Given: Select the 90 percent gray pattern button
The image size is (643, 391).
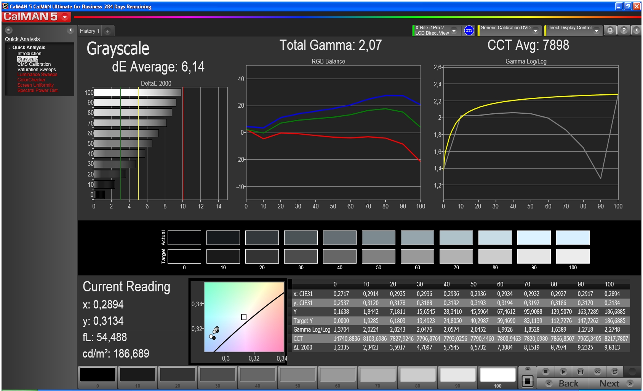Looking at the screenshot, I should (457, 377).
